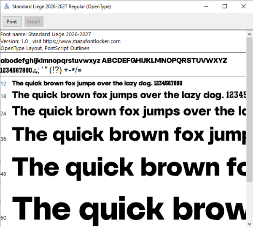Click the window title 'Standard Liege 2026-2027 Regular'
This screenshot has width=253, height=227.
[x=62, y=7]
